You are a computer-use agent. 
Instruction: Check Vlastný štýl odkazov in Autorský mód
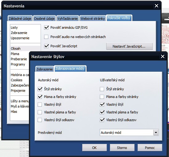point(40,120)
